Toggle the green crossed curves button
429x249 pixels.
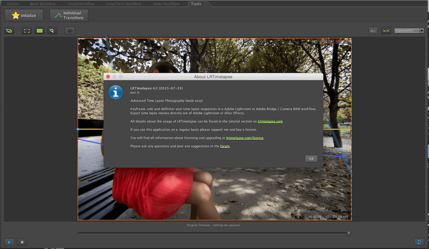386,31
